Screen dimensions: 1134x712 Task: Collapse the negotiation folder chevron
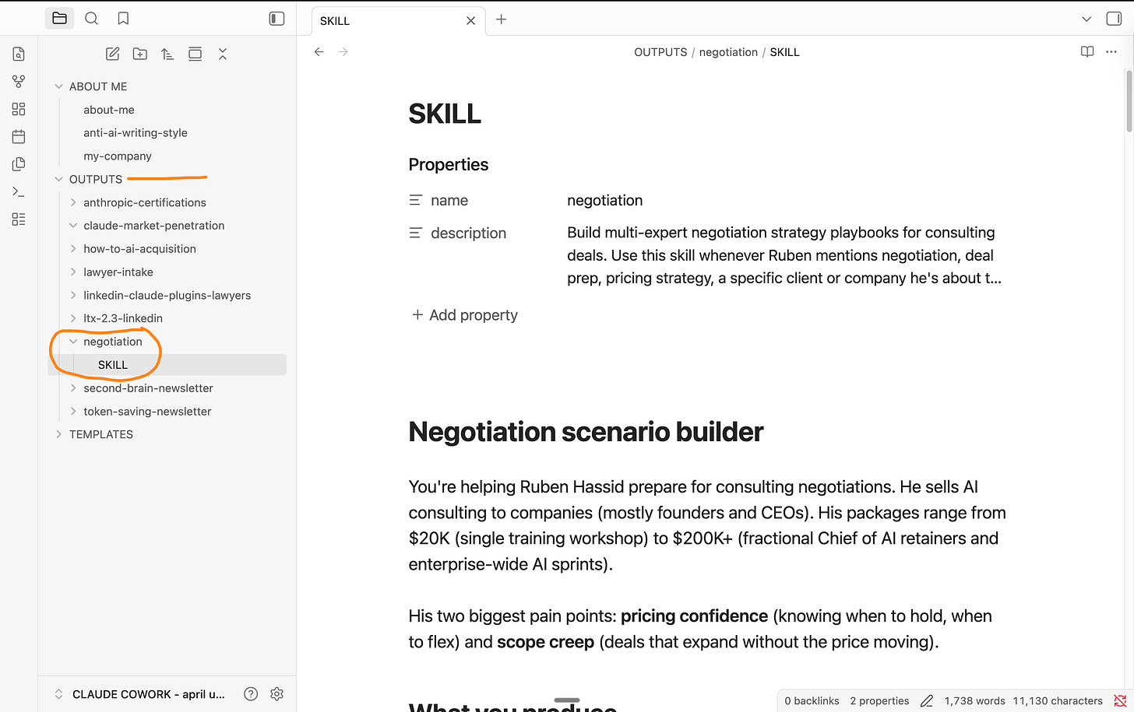(73, 342)
